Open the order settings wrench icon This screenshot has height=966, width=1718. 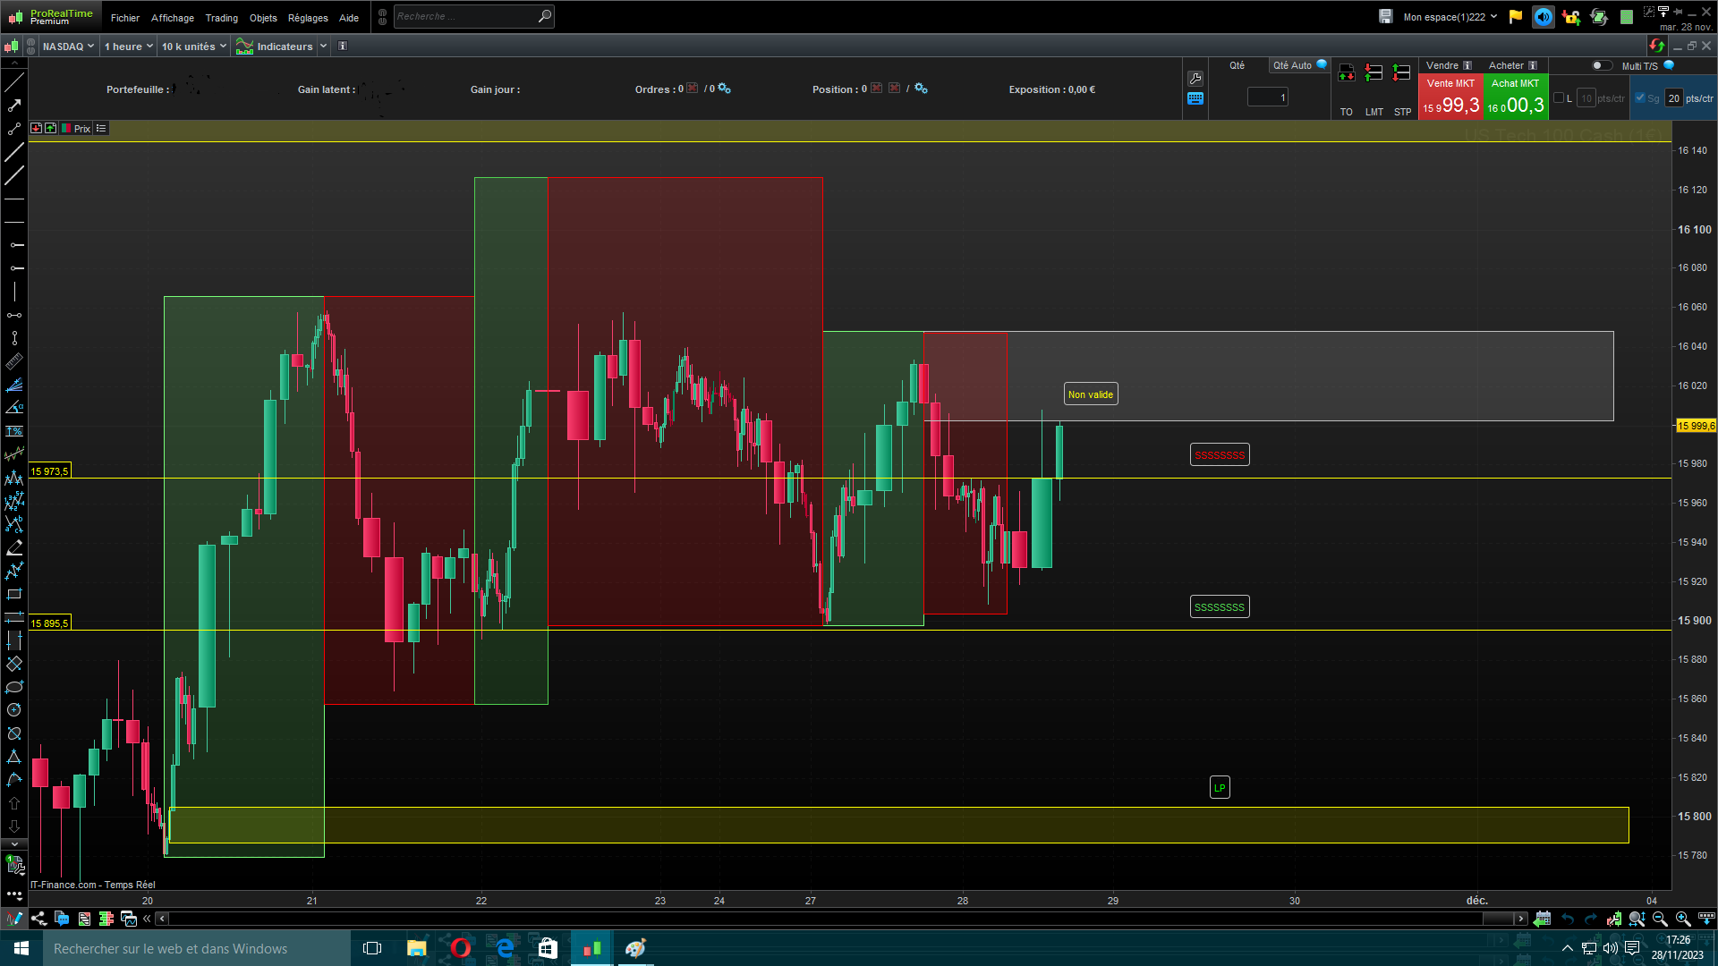click(x=1195, y=79)
